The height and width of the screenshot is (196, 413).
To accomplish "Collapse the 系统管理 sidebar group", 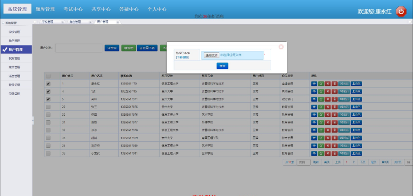I will tap(3, 23).
